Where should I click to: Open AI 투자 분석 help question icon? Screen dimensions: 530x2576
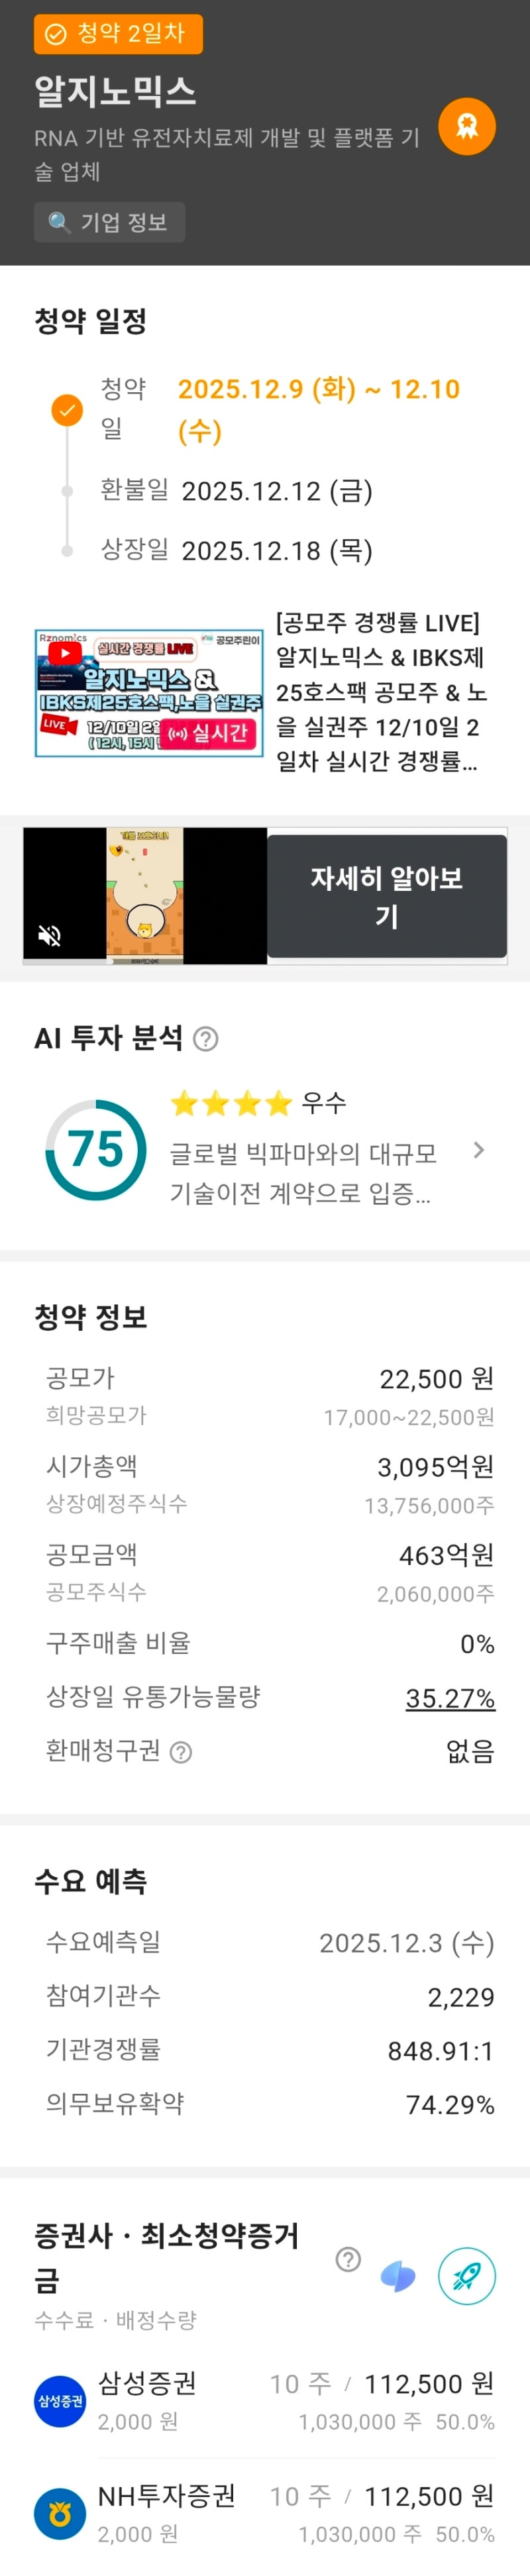206,1039
